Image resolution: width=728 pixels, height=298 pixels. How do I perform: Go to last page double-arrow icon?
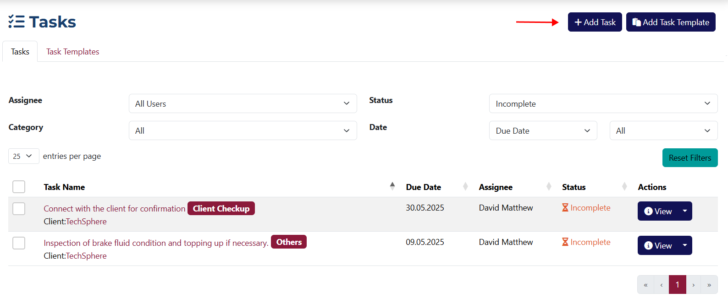pyautogui.click(x=709, y=285)
